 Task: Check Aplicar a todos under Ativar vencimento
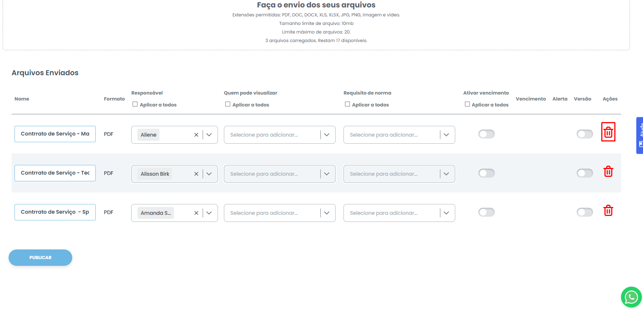(x=467, y=105)
